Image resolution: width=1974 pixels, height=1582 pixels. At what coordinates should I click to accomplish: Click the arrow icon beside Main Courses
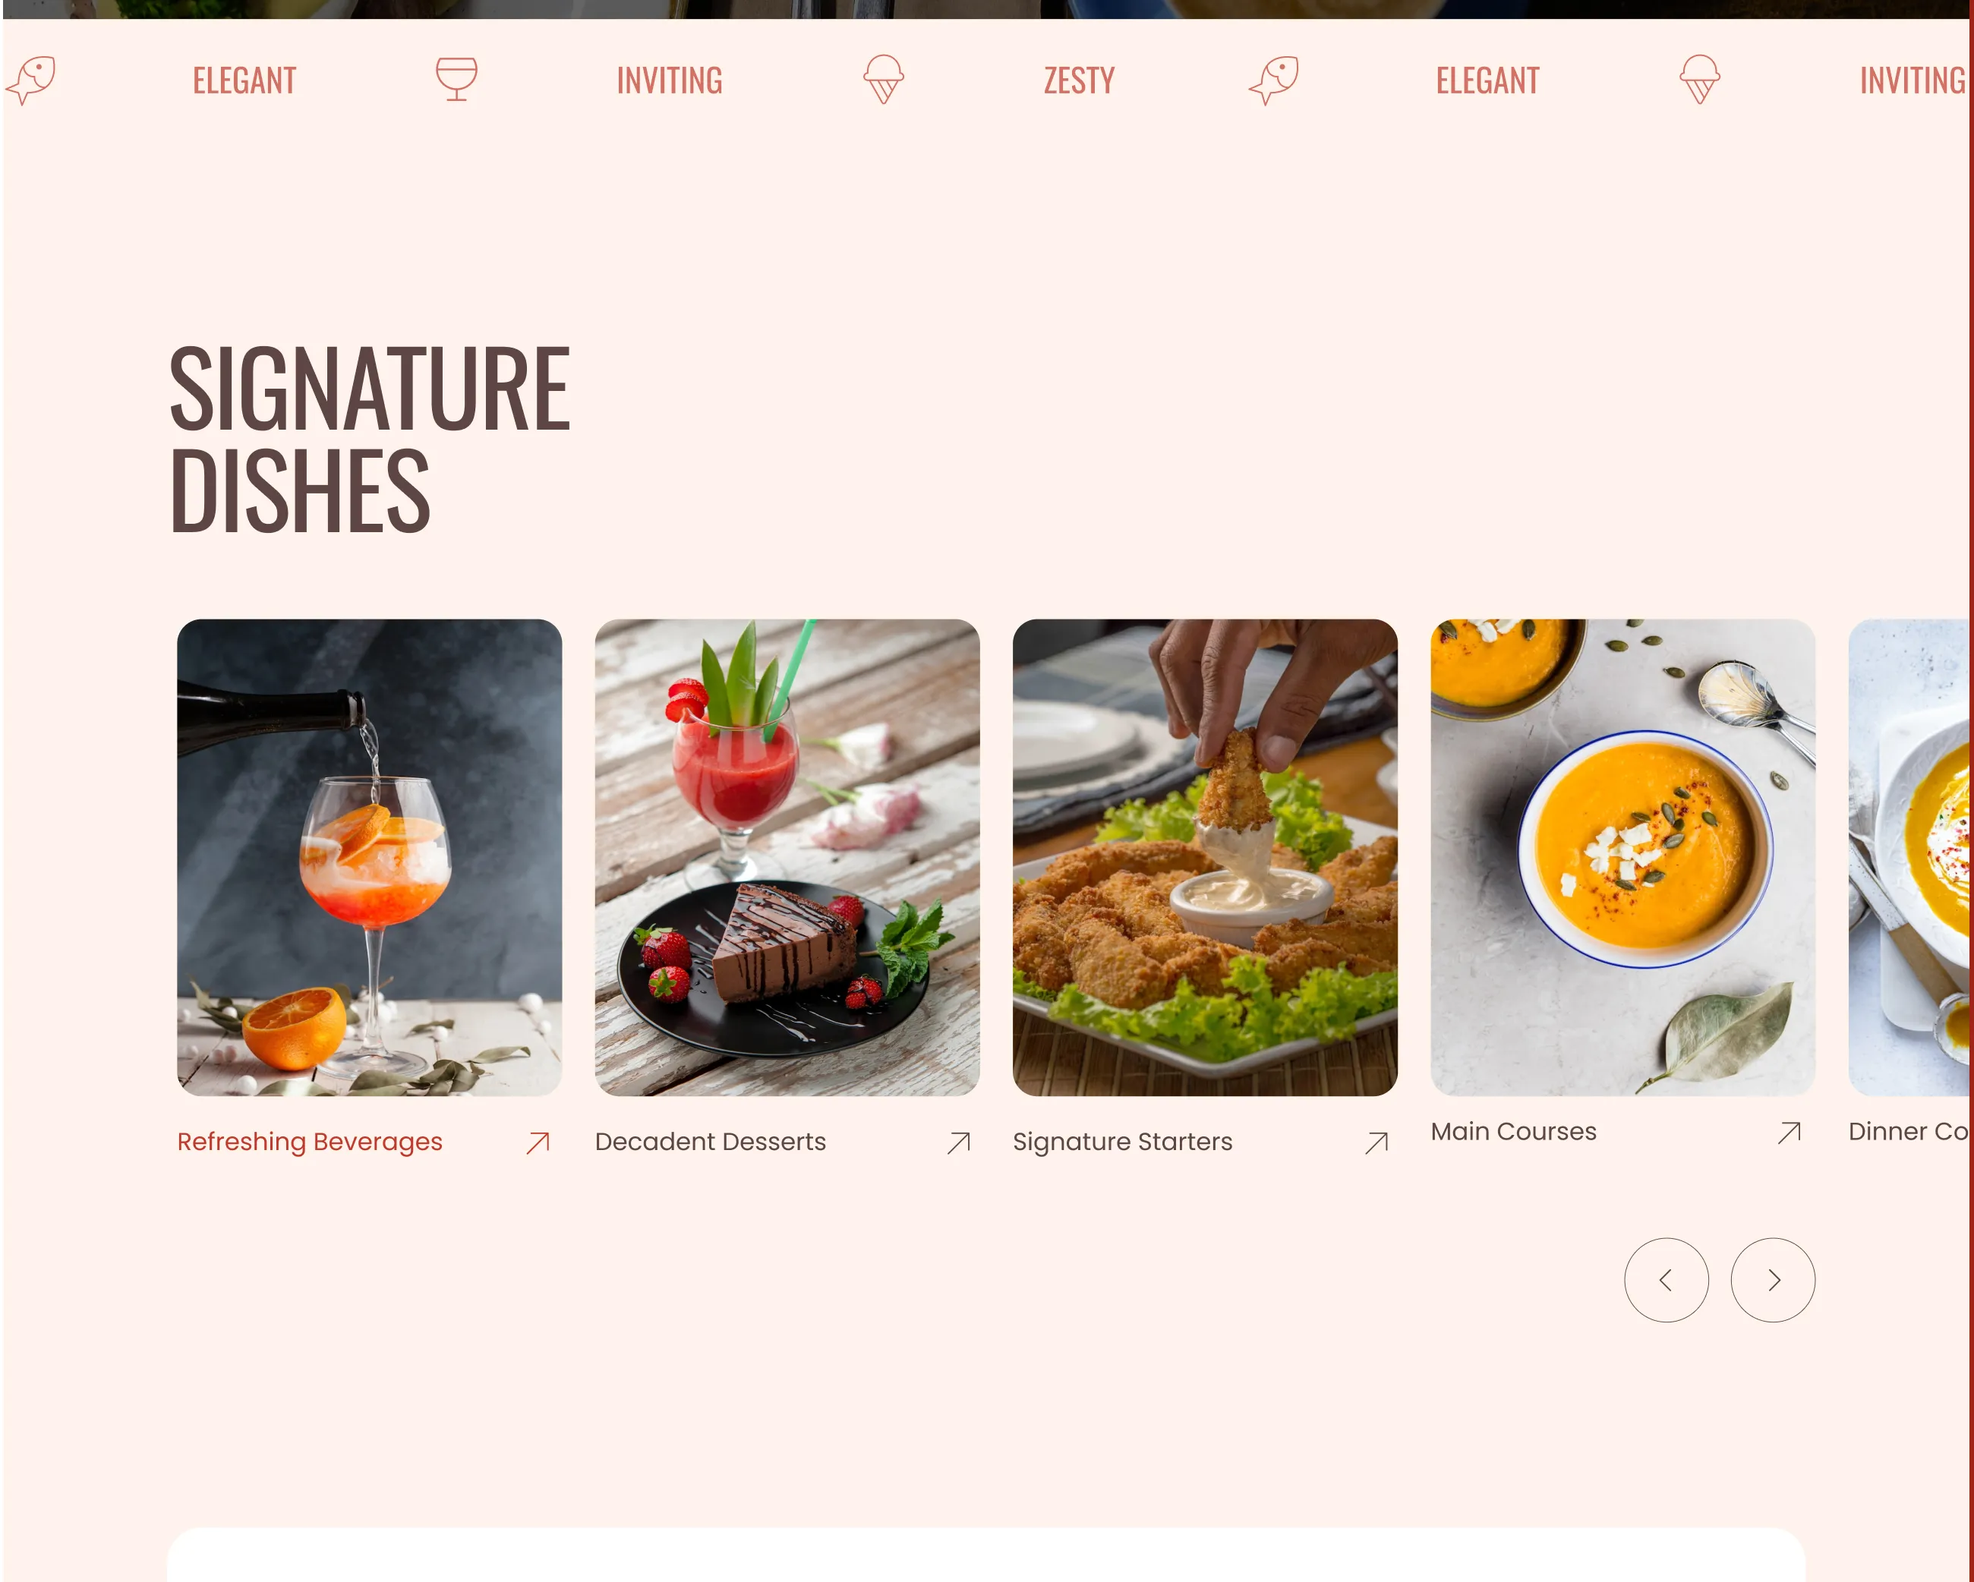[1789, 1133]
